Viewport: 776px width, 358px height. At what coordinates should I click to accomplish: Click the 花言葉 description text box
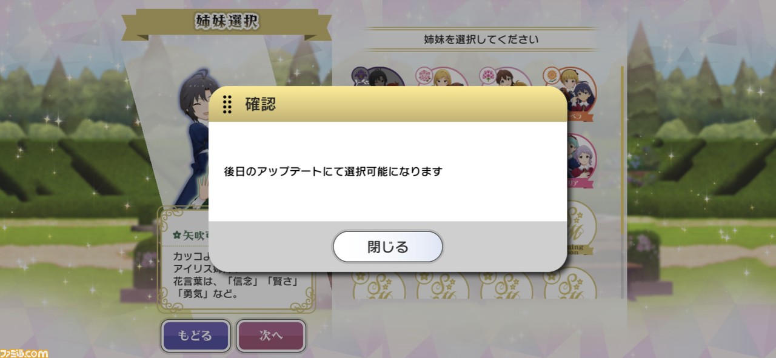click(236, 259)
